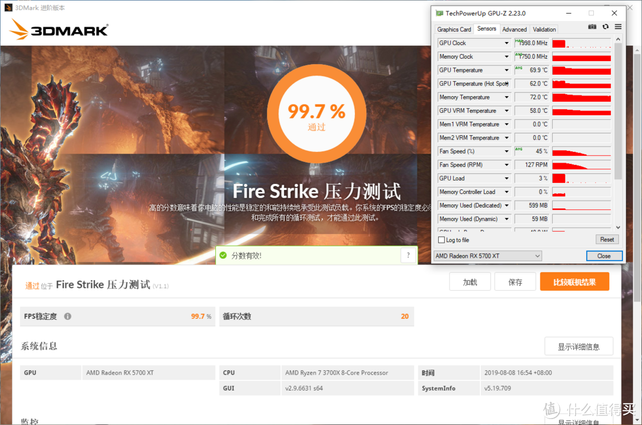The height and width of the screenshot is (425, 642).
Task: Click the 2019-08-08 16:54 timestamp
Action: [x=518, y=373]
